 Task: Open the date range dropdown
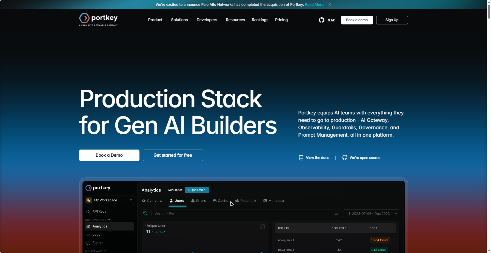tap(371, 213)
